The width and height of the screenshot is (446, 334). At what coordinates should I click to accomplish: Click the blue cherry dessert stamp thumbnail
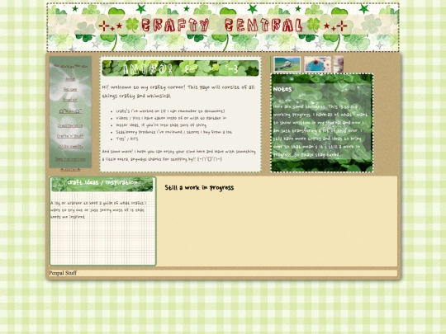click(x=318, y=64)
